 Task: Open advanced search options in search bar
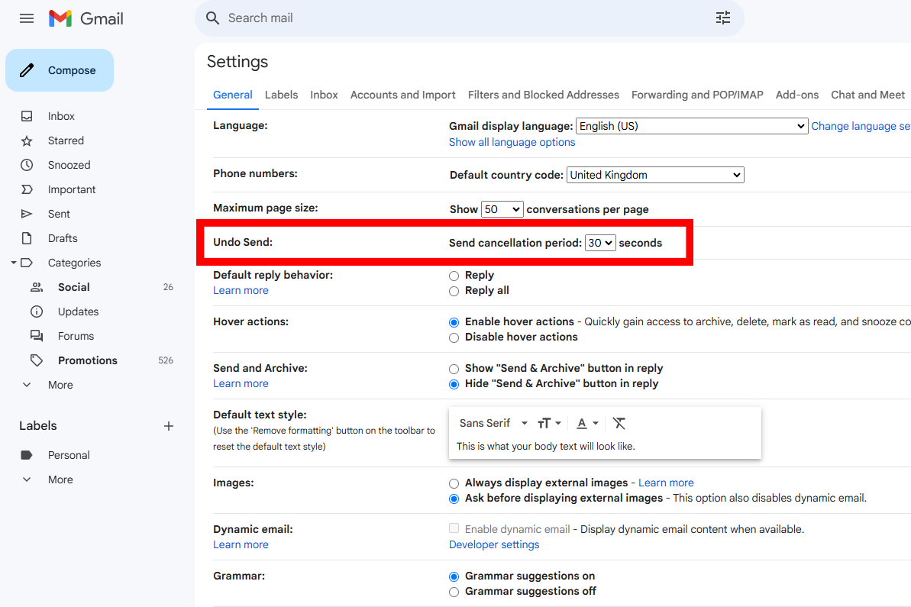coord(722,18)
